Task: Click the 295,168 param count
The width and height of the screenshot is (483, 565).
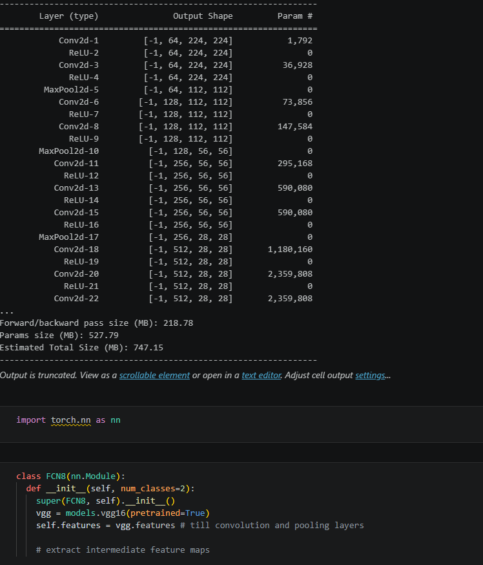Action: click(294, 164)
